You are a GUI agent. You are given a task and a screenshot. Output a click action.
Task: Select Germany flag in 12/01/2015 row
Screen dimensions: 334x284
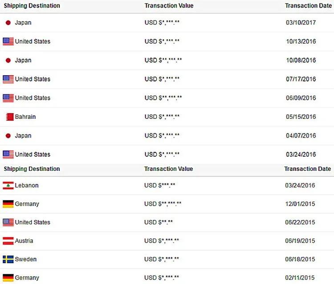click(8, 204)
